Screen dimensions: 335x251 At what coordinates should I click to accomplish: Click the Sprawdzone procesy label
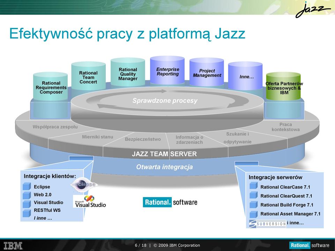[165, 100]
